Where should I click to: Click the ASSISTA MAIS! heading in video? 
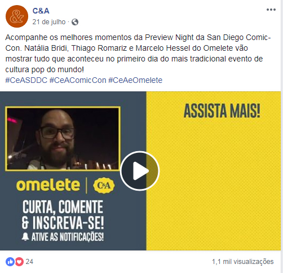click(222, 111)
